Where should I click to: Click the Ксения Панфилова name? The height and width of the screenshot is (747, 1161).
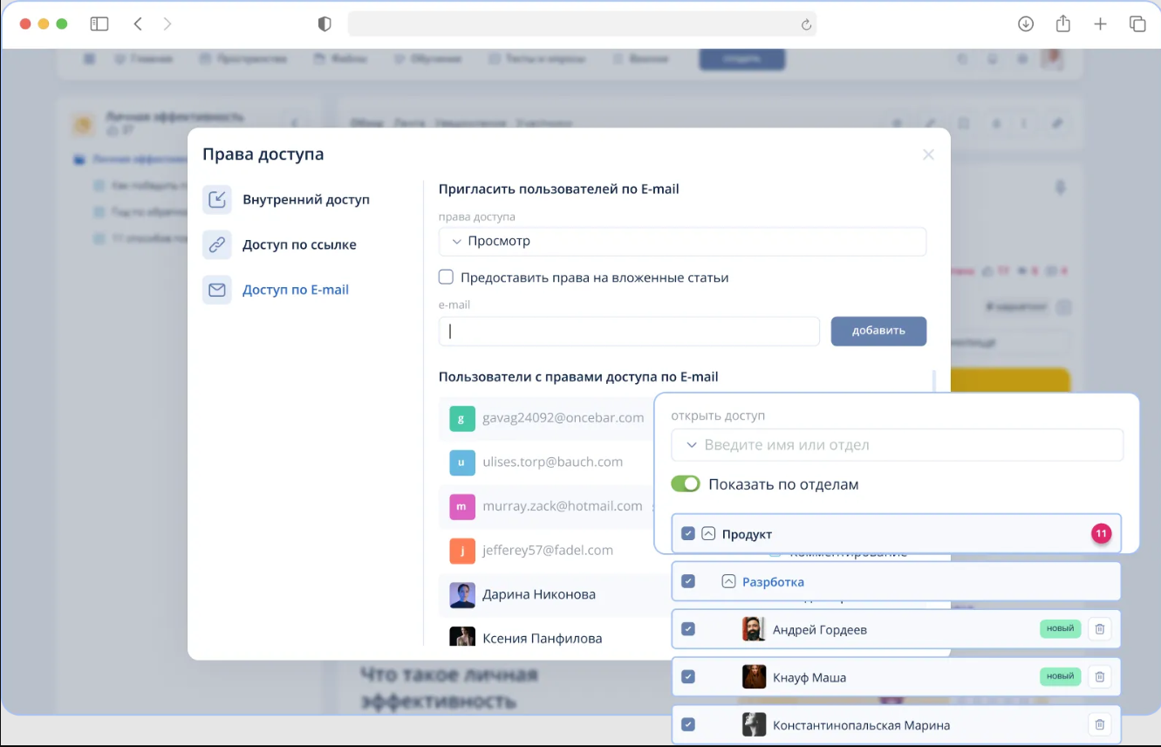(543, 639)
